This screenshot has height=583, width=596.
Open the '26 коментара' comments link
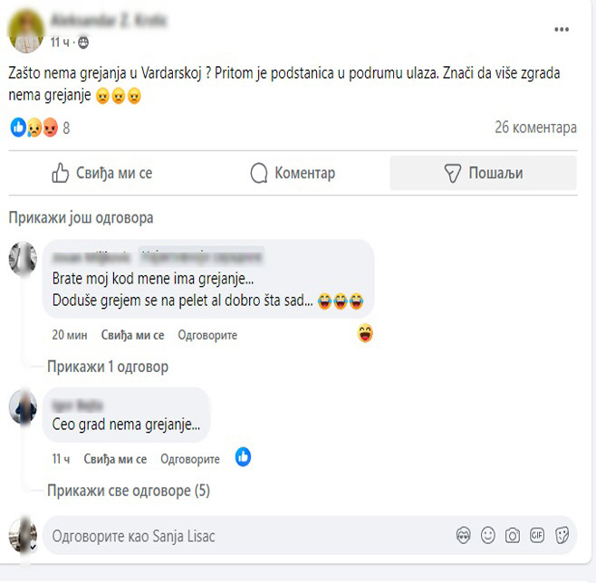(535, 128)
